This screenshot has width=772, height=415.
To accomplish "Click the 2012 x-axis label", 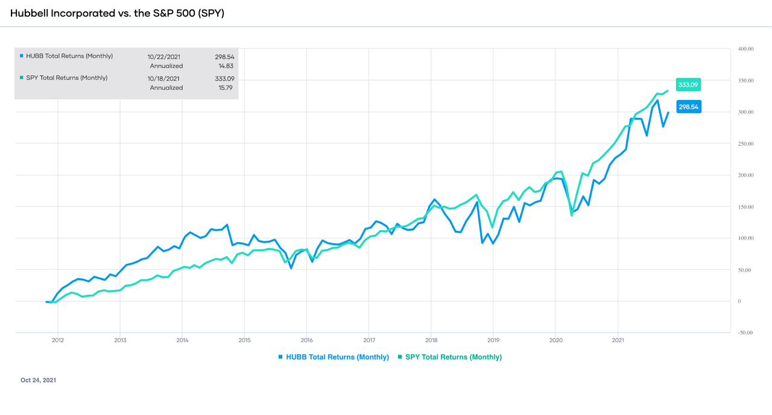I will pyautogui.click(x=58, y=340).
